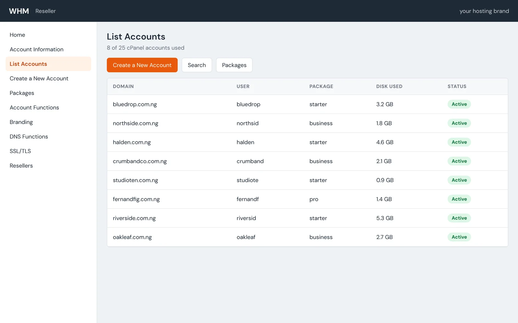
Task: Click Active badge in fernandfig.com.ng row
Action: [459, 199]
